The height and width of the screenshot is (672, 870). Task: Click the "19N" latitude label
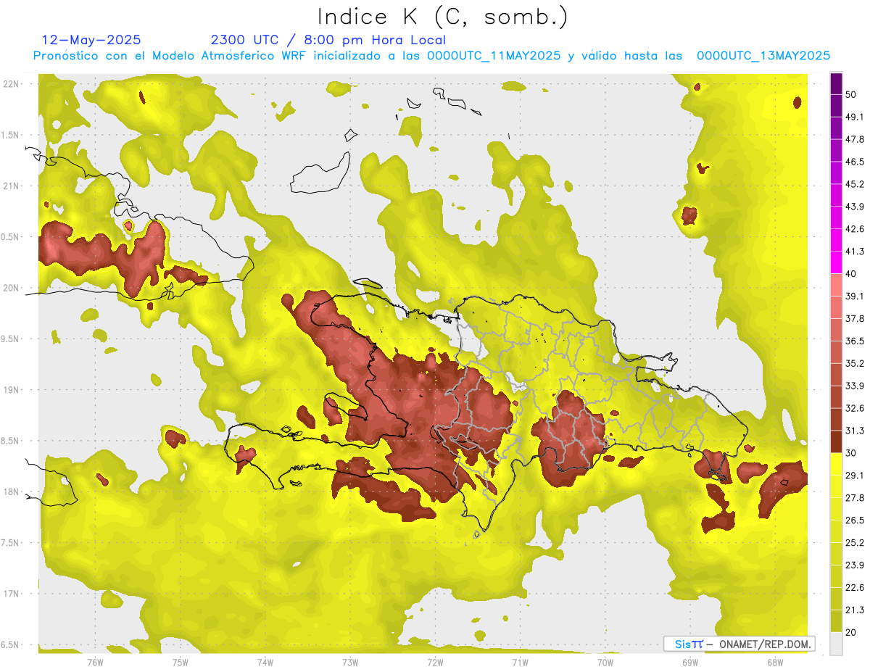coord(12,389)
